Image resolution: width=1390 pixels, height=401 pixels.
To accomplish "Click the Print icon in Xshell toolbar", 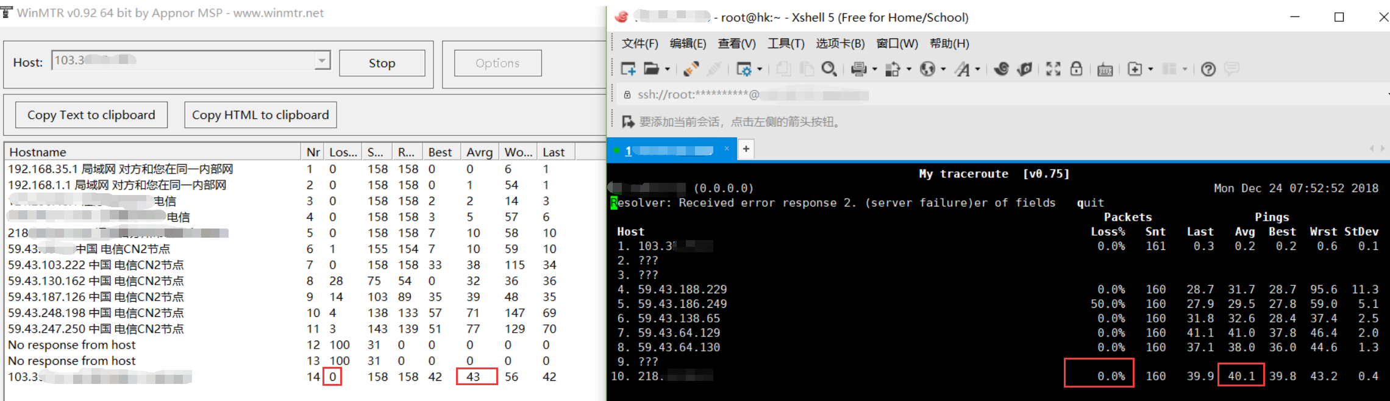I will pyautogui.click(x=859, y=69).
